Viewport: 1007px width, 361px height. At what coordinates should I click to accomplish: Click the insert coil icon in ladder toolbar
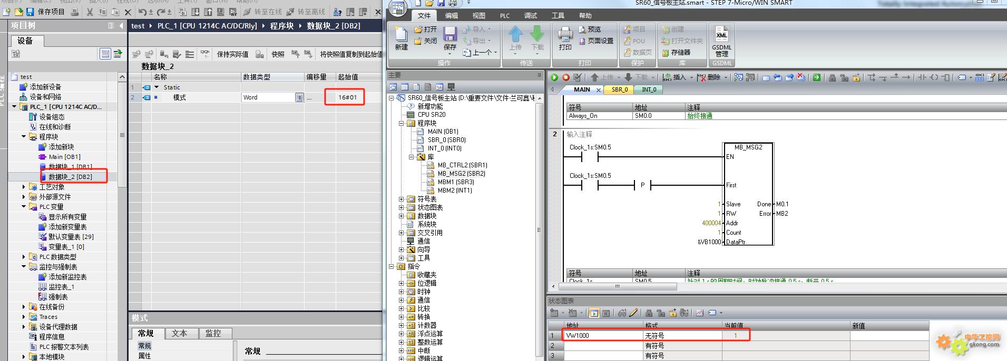point(934,77)
